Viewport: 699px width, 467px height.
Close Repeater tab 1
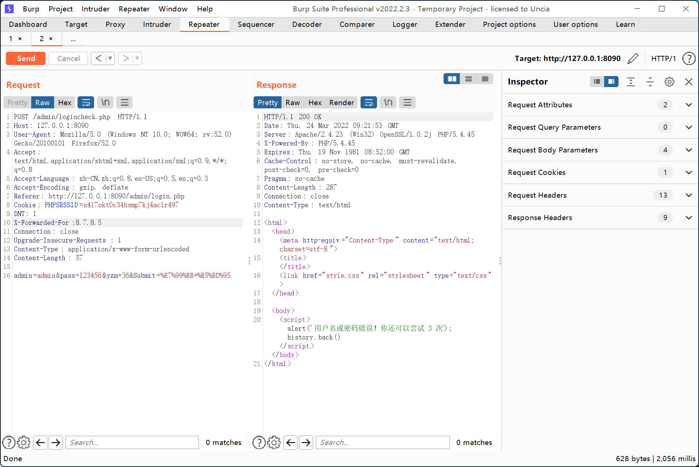click(20, 39)
